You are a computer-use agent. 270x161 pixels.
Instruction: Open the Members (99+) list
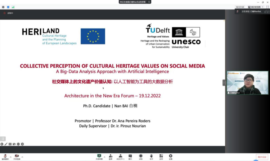point(120,156)
